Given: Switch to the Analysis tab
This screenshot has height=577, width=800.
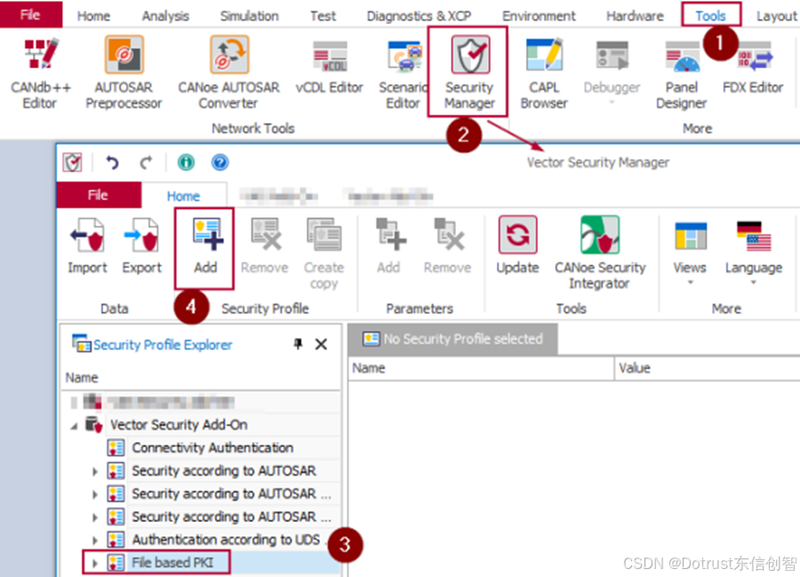Looking at the screenshot, I should point(165,16).
